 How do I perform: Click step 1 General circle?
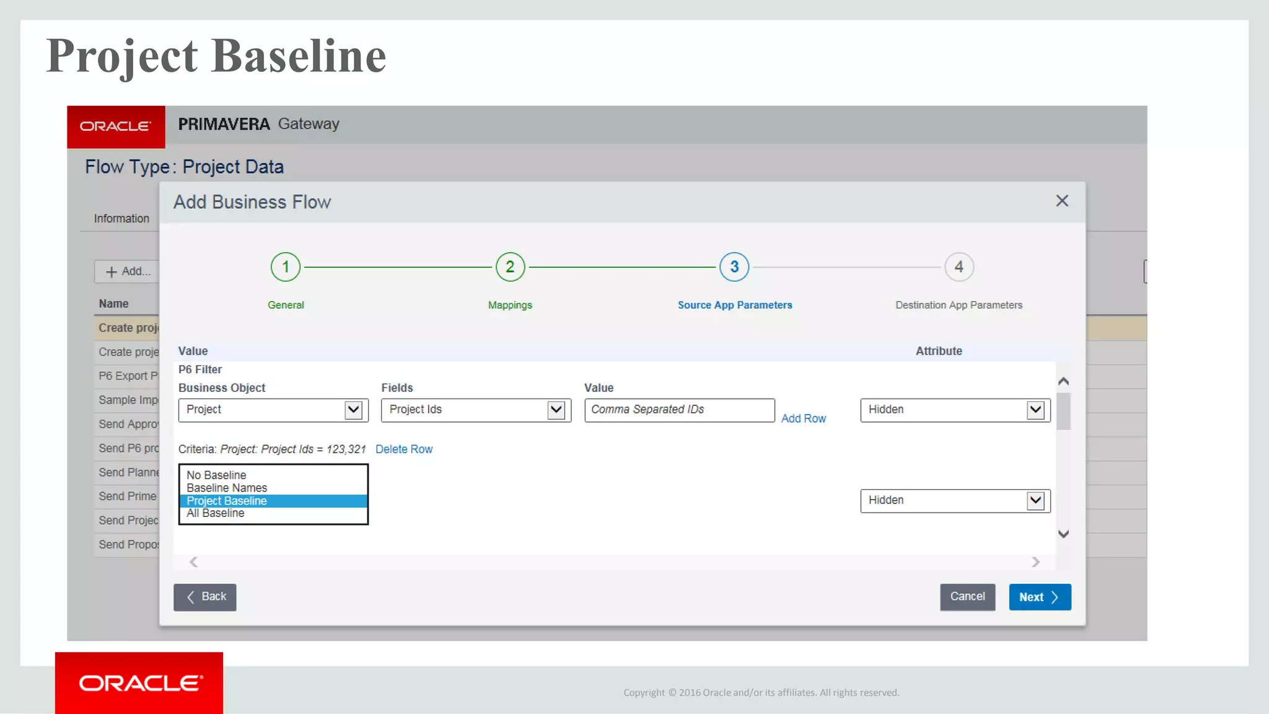(x=286, y=267)
